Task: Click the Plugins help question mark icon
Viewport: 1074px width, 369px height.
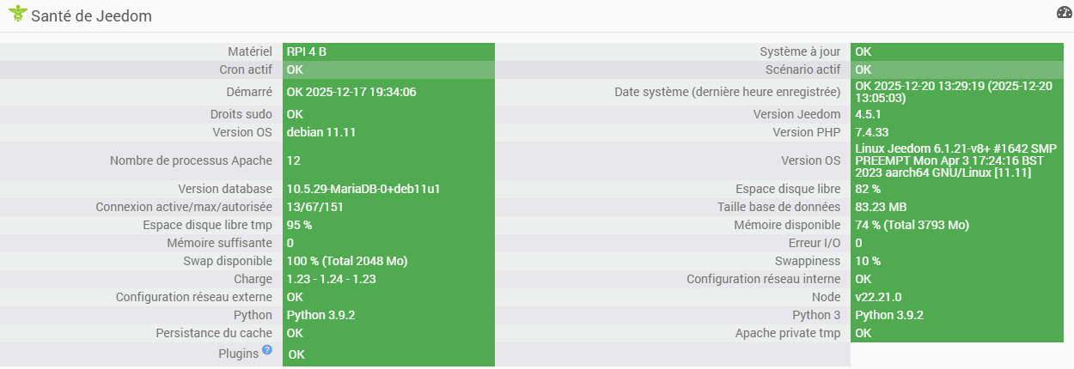Action: pos(267,350)
